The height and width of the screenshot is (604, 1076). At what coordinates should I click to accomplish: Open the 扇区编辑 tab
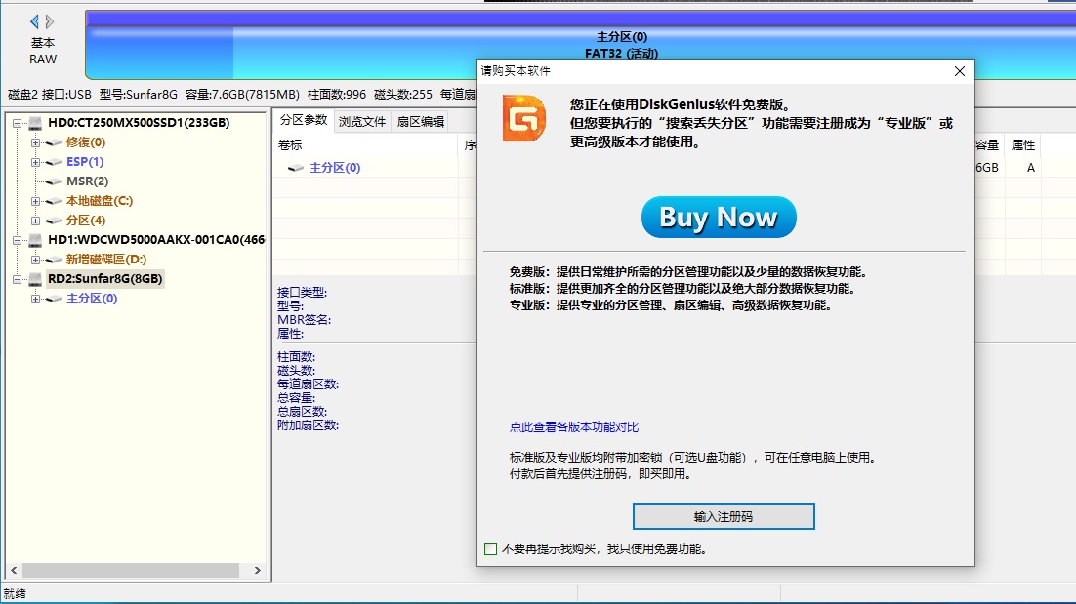421,121
